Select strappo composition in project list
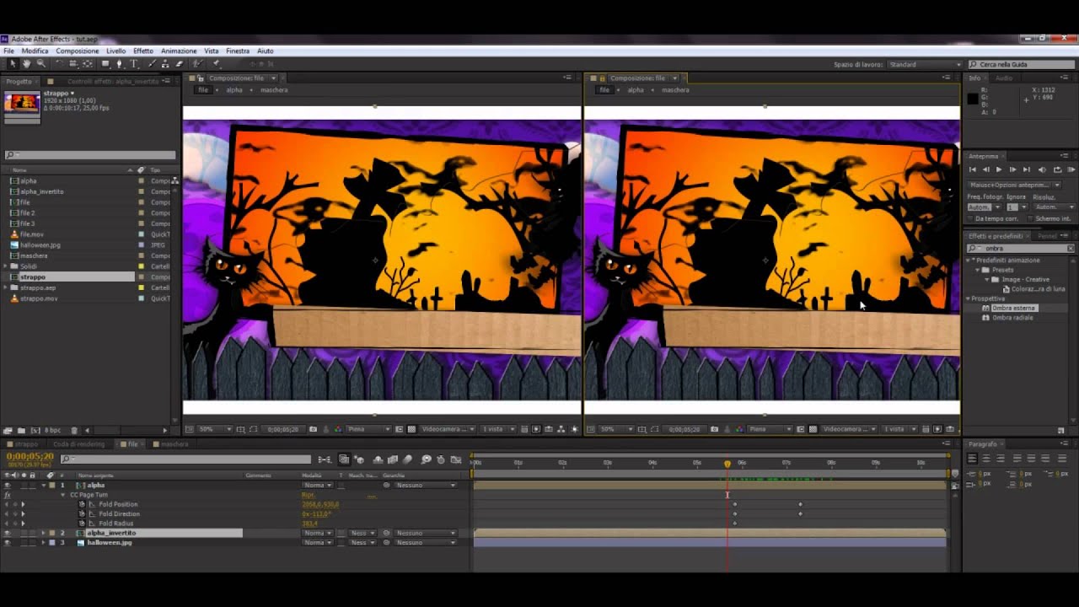Screen dimensions: 1079x607 pyautogui.click(x=32, y=277)
